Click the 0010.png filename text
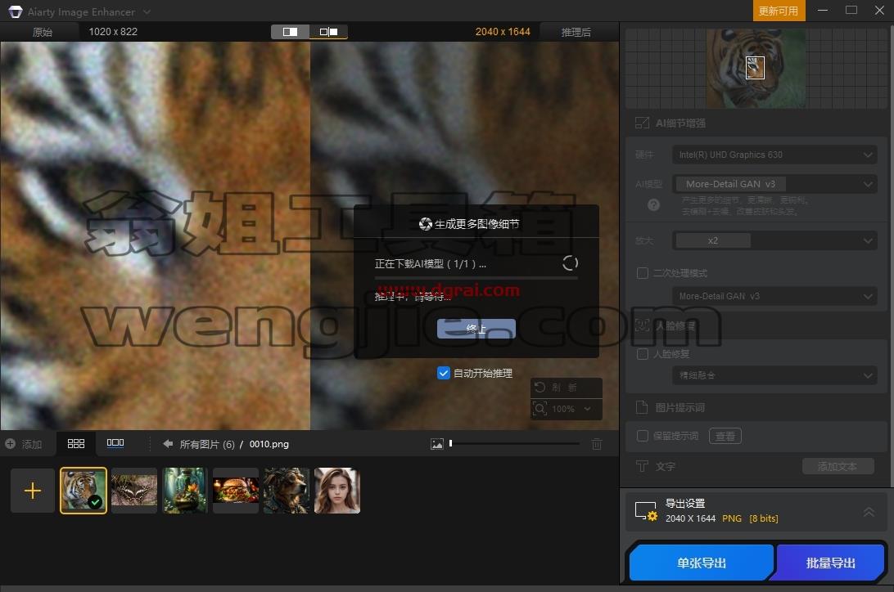This screenshot has width=894, height=592. point(269,444)
